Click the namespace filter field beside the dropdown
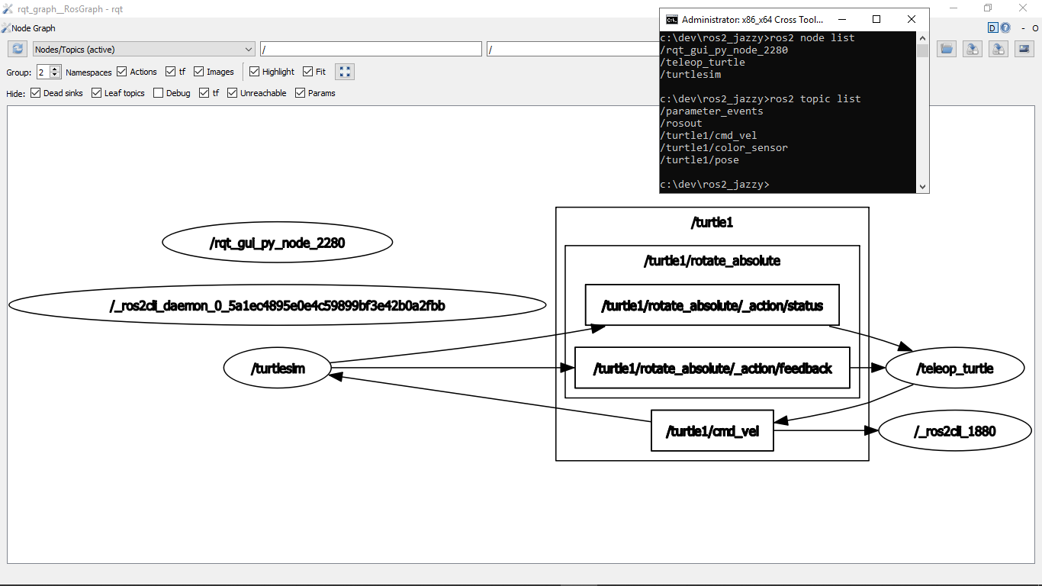This screenshot has width=1042, height=586. [x=371, y=49]
